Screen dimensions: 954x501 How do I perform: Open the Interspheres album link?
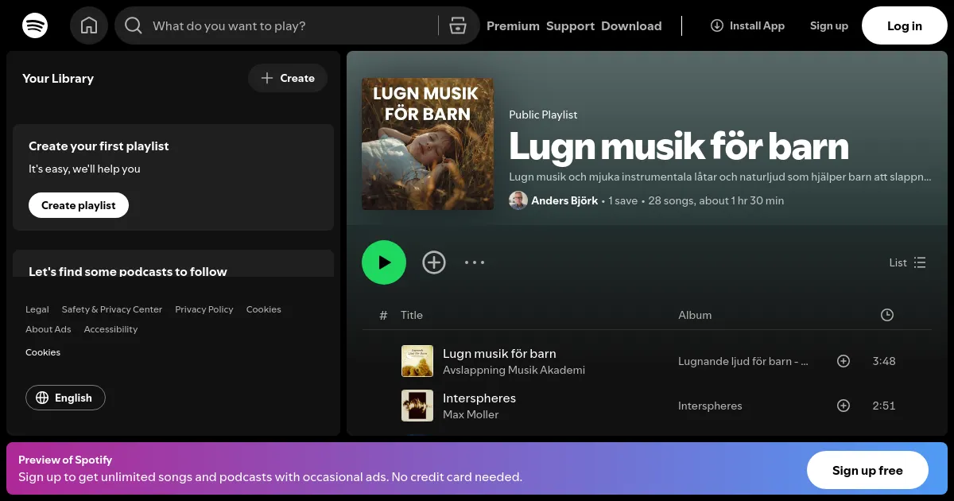(x=710, y=406)
